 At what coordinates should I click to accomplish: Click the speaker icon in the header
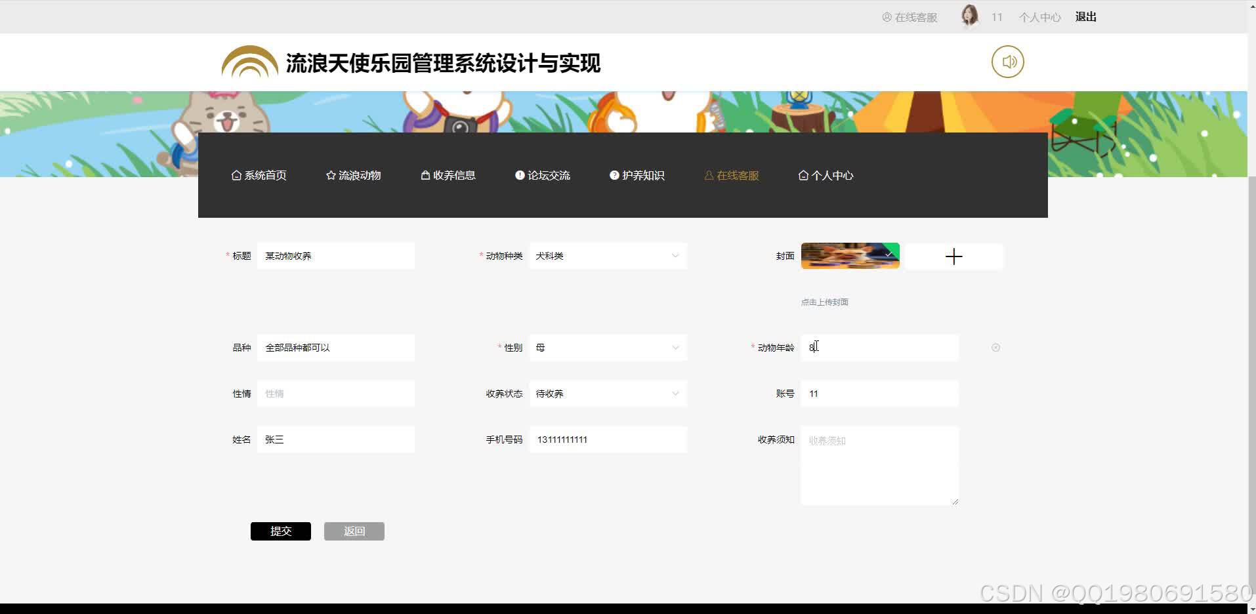[x=1008, y=62]
